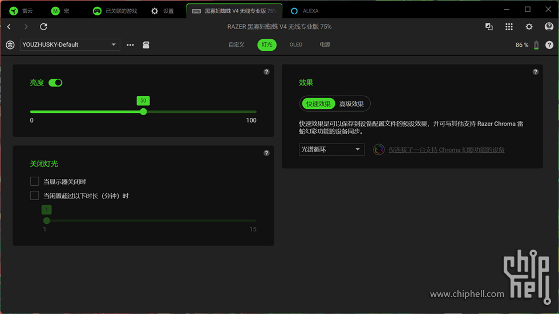
Task: Switch to the OLED section
Action: click(x=296, y=44)
